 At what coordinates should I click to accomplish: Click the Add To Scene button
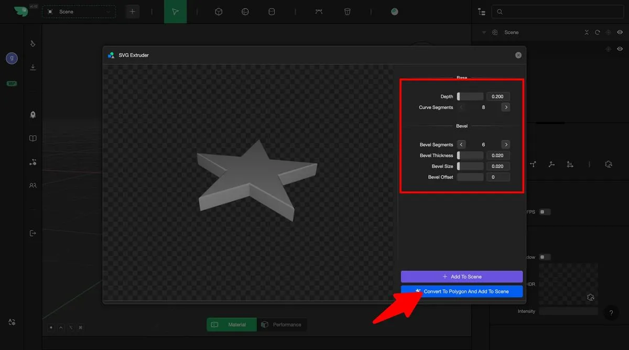[461, 277]
